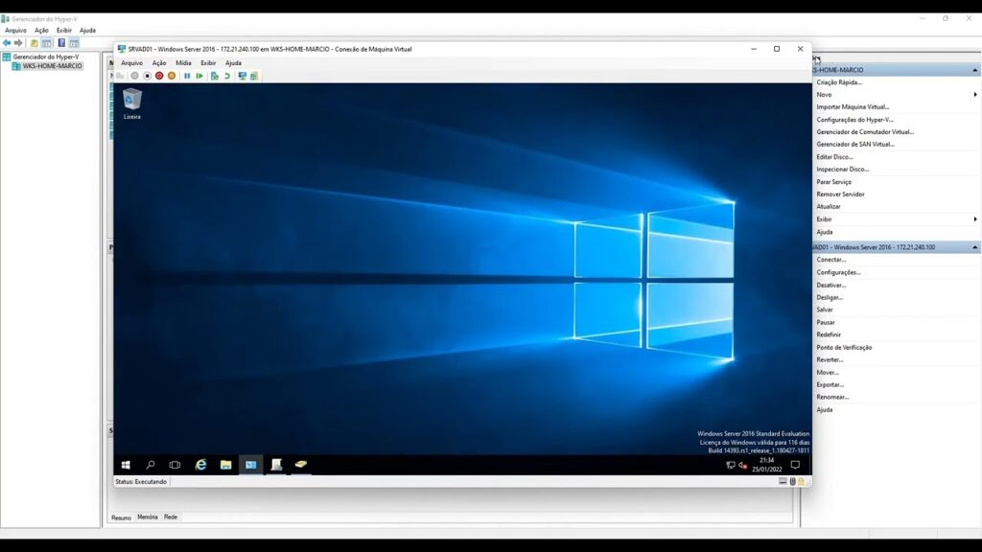The width and height of the screenshot is (982, 552).
Task: Click Criação Rápida... action
Action: point(839,82)
